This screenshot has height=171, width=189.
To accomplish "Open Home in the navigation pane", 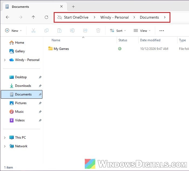I will [19, 43].
